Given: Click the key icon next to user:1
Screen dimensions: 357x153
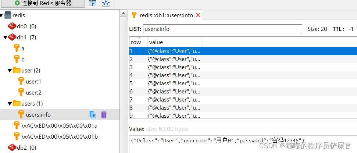Looking at the screenshot, I should (x=21, y=81).
